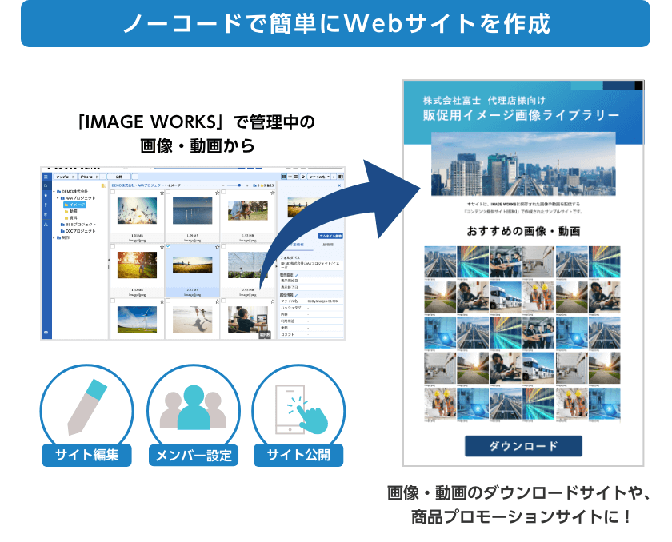This screenshot has height=542, width=672.
Task: Check the first dandelion image checkbox
Action: tap(113, 193)
